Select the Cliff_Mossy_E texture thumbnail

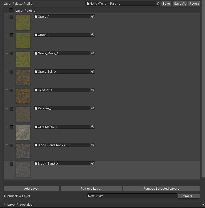click(23, 133)
